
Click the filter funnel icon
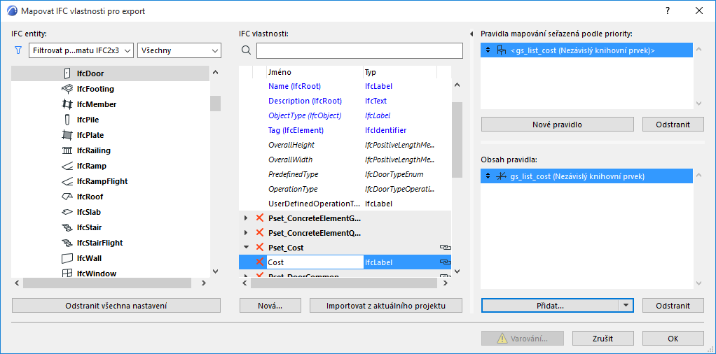coord(18,50)
